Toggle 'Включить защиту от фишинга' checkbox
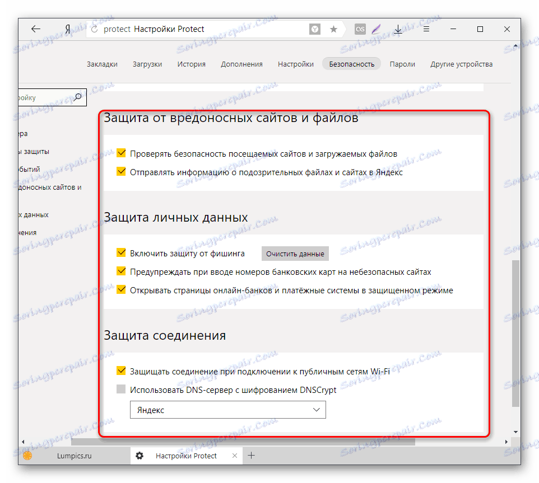The width and height of the screenshot is (539, 483). point(121,252)
